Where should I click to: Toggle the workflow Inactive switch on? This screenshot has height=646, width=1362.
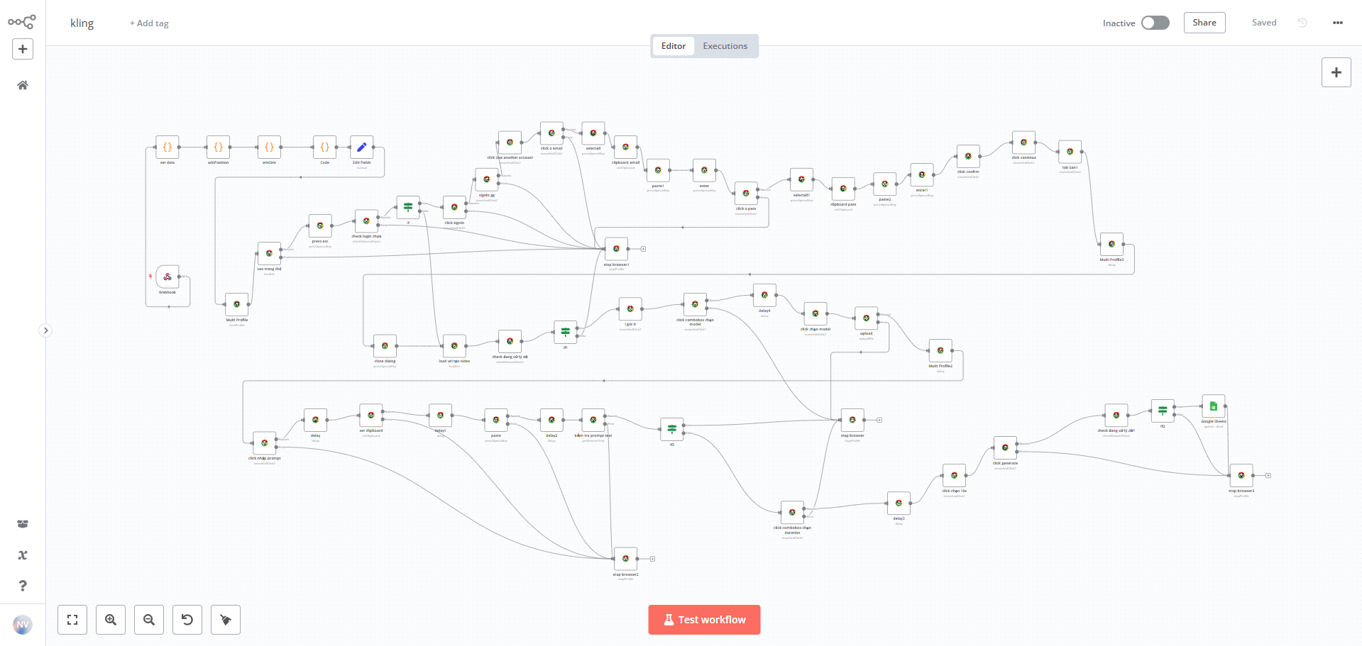(1155, 23)
